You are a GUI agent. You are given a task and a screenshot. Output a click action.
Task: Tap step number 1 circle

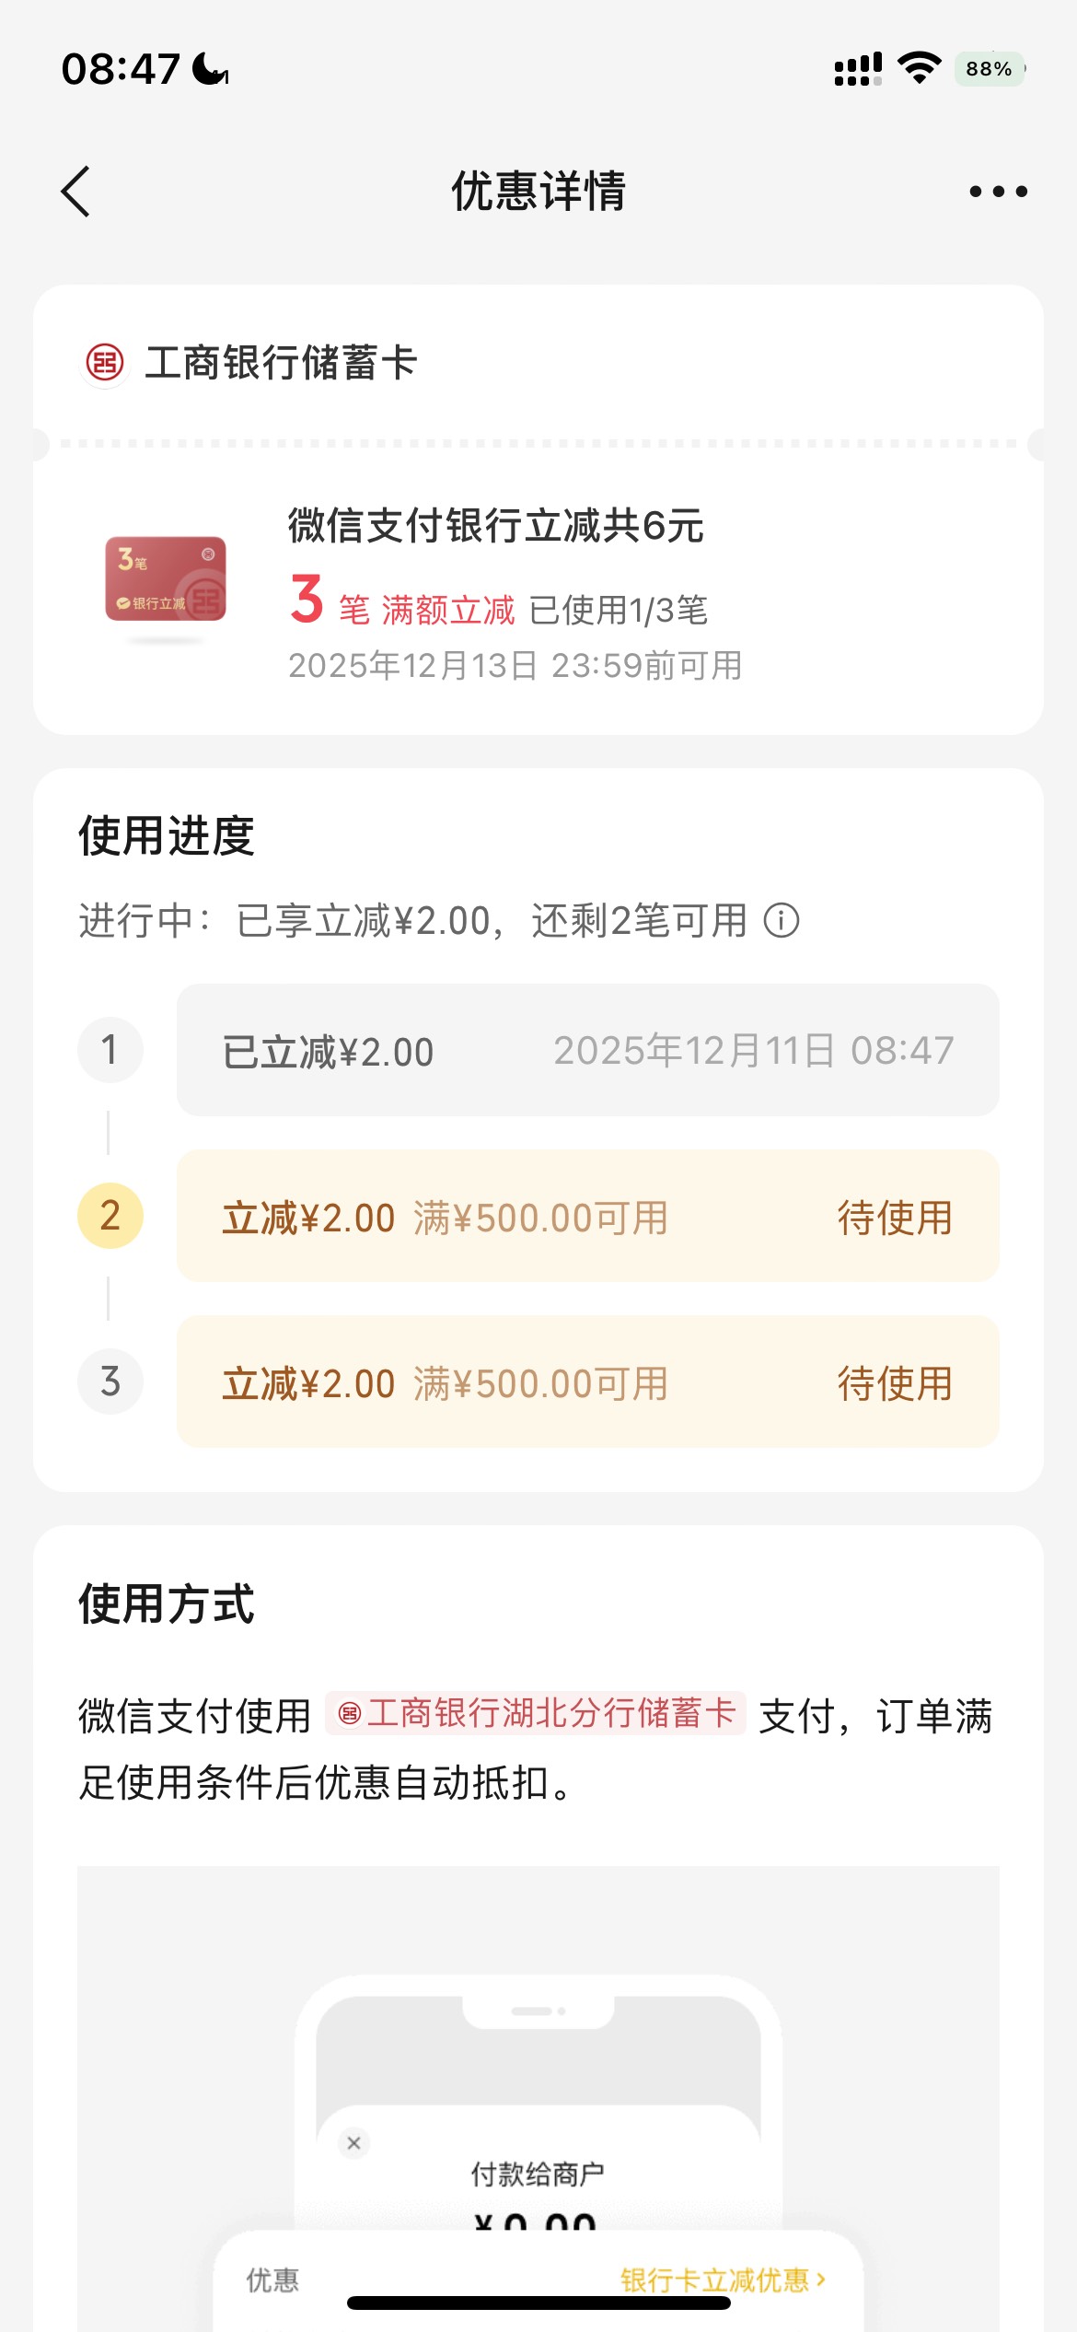(110, 1050)
